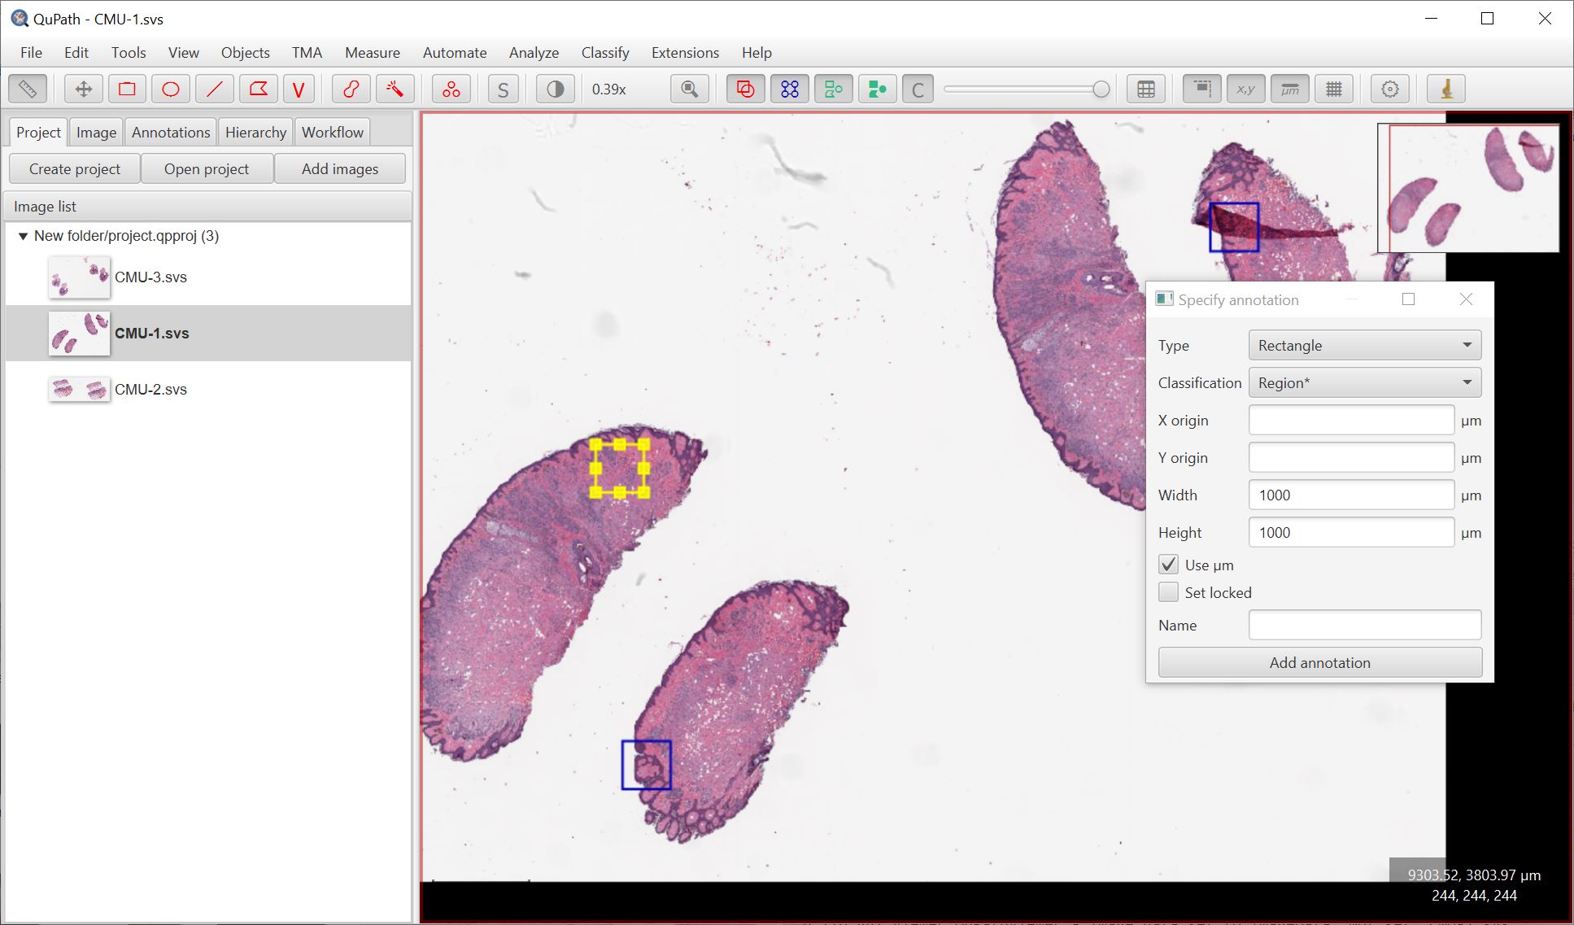Open the Classify menu
This screenshot has width=1574, height=925.
click(605, 52)
